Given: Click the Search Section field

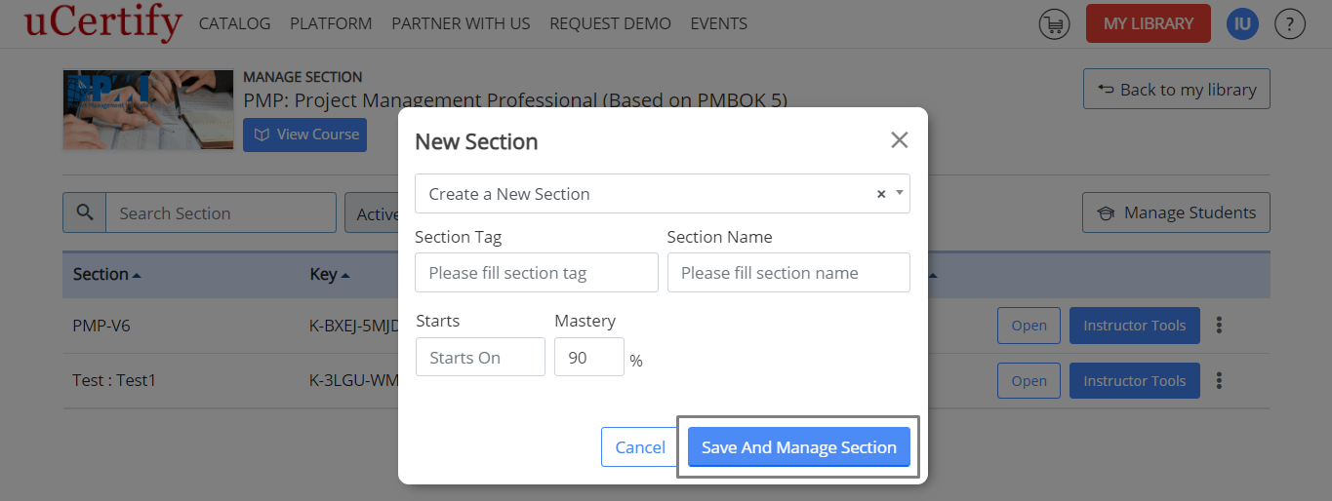Looking at the screenshot, I should (221, 212).
